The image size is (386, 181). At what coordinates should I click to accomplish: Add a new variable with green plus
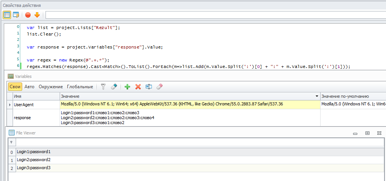[127, 87]
